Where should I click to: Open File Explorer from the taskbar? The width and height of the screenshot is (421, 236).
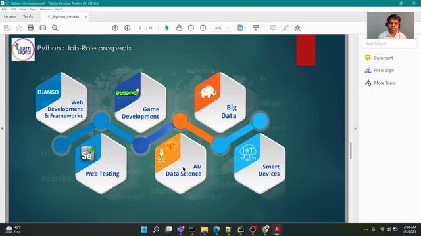pyautogui.click(x=205, y=229)
